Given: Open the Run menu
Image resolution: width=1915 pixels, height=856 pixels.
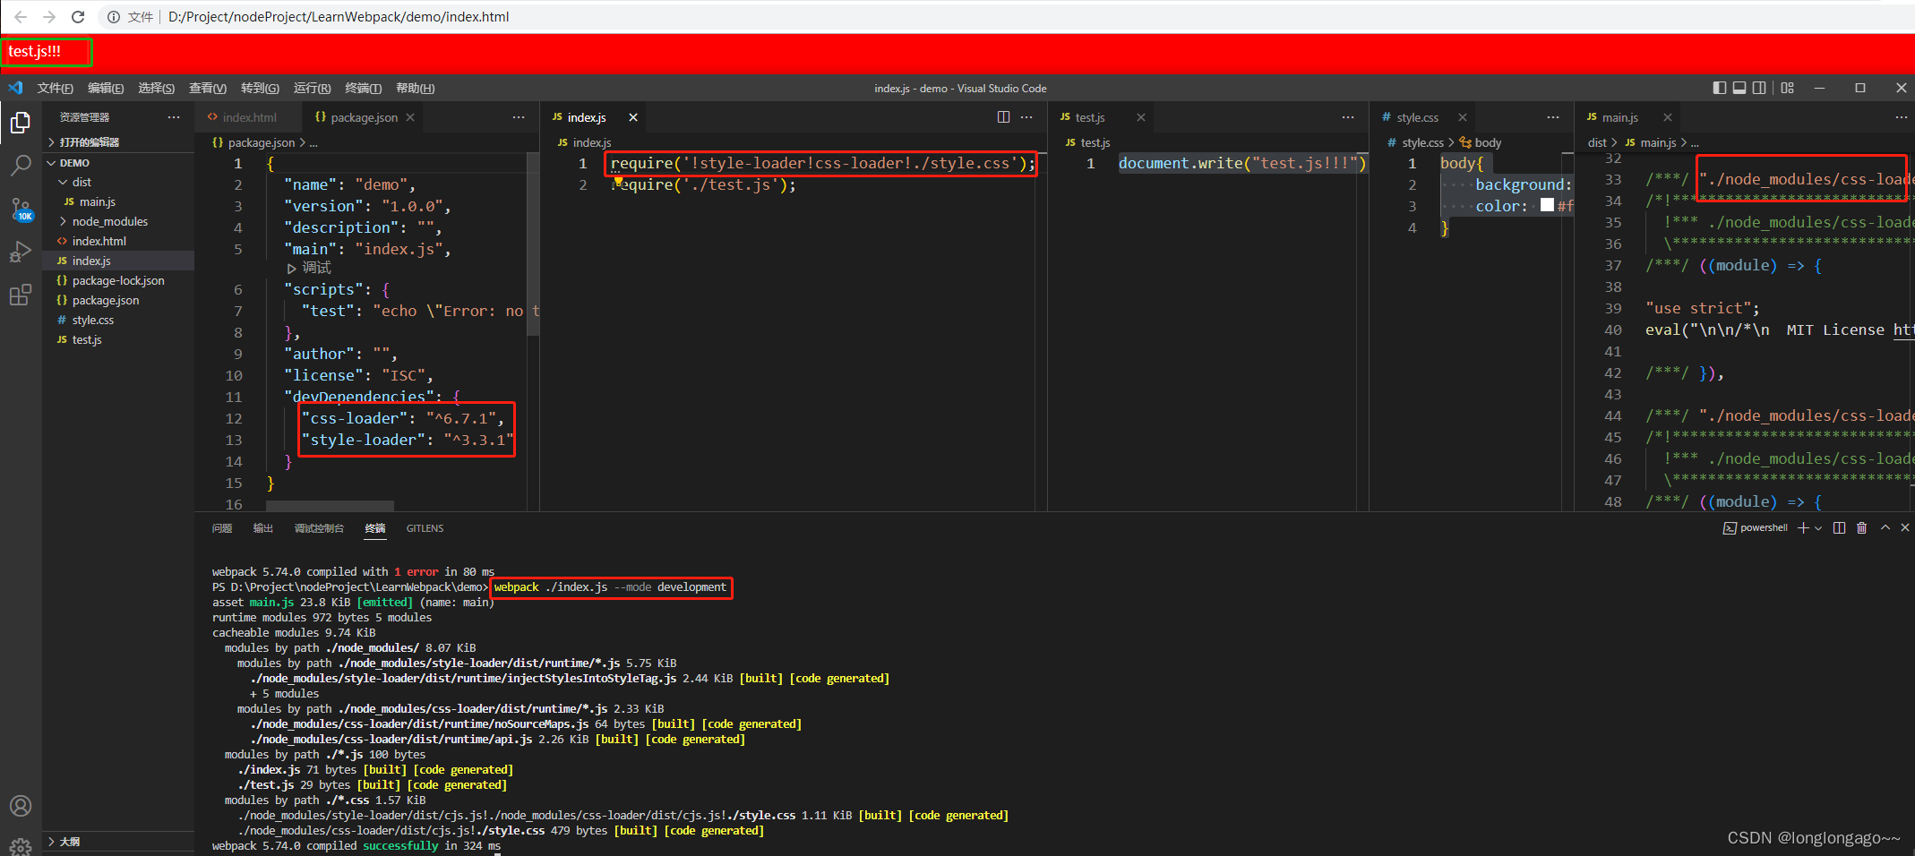Looking at the screenshot, I should 312,88.
